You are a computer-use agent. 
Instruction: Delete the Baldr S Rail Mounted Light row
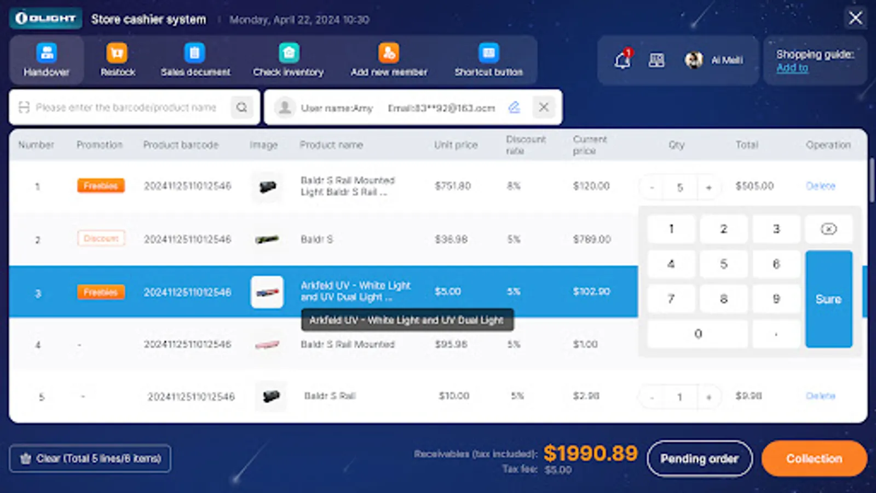(x=821, y=186)
